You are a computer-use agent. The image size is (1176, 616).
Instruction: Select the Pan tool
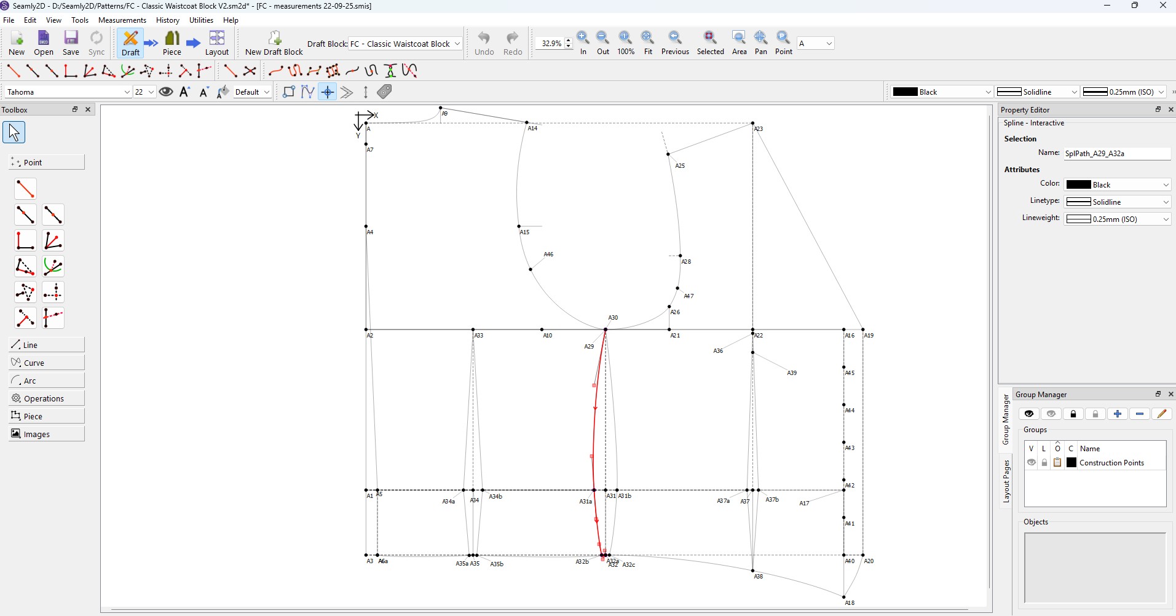[x=760, y=43]
